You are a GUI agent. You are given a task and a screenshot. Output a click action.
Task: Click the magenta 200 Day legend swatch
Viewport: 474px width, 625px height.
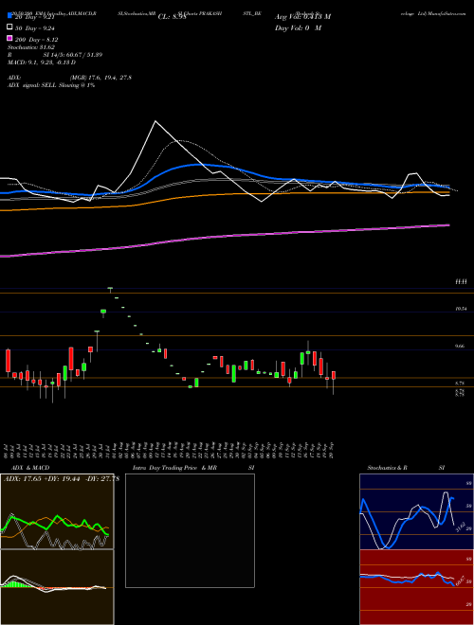(9, 39)
